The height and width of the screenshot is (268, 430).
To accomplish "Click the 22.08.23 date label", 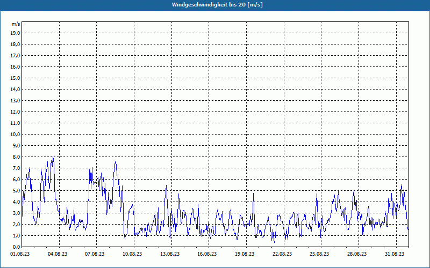I will click(x=282, y=254).
